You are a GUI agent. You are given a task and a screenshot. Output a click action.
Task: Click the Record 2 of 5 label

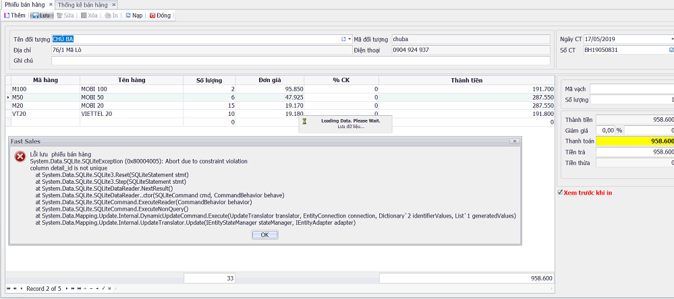(x=44, y=289)
